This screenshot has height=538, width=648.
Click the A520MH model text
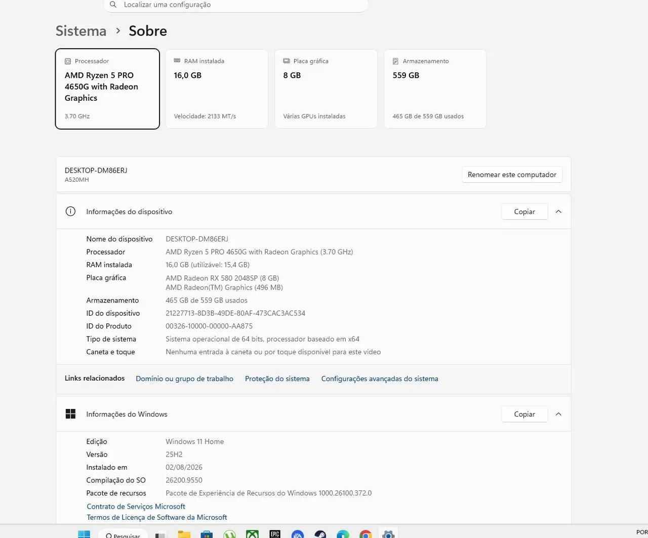click(77, 180)
